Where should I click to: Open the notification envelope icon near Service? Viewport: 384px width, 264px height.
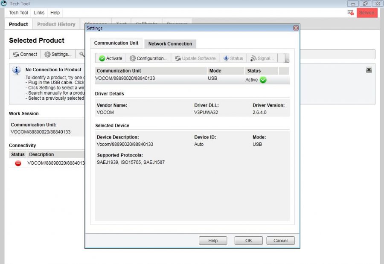tap(350, 13)
